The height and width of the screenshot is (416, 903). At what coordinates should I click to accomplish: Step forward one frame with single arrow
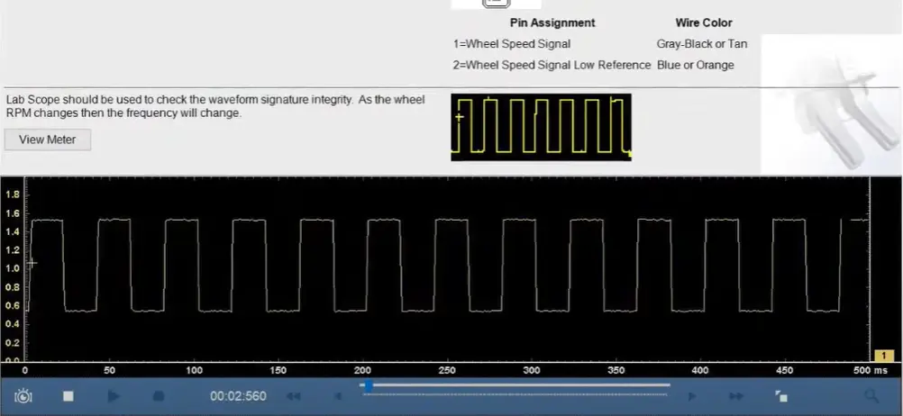point(692,395)
